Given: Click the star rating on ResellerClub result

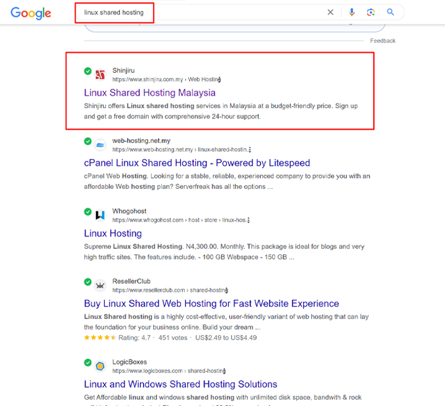Looking at the screenshot, I should pos(100,338).
